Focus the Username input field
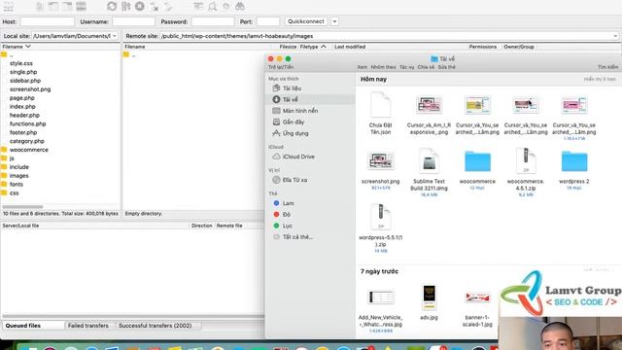 [x=134, y=21]
